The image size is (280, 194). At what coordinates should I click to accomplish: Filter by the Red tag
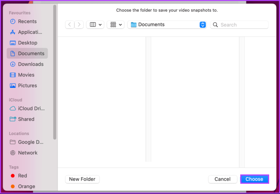point(23,176)
